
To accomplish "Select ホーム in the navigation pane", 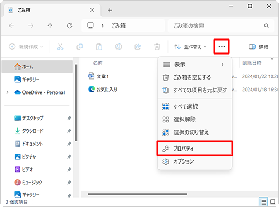I will pos(37,66).
